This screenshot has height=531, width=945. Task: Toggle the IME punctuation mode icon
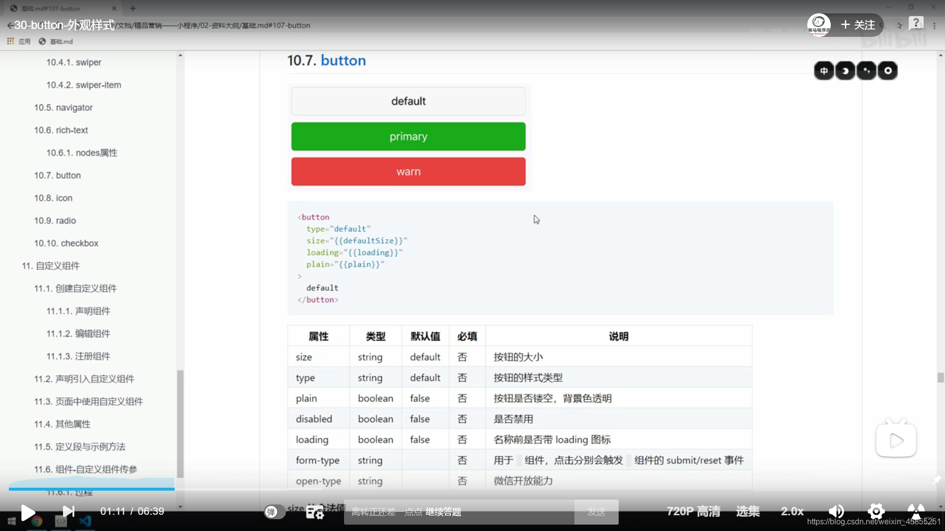tap(866, 71)
